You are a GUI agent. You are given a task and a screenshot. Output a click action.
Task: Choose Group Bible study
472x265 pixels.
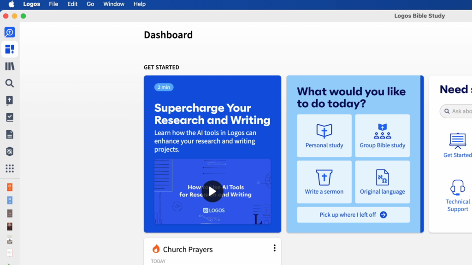click(382, 136)
